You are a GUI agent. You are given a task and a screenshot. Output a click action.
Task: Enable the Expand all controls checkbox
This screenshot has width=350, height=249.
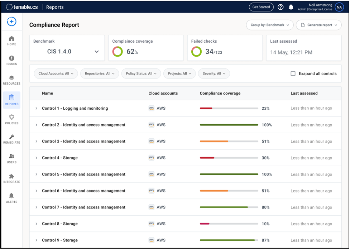[x=293, y=73]
